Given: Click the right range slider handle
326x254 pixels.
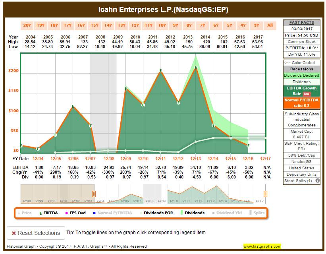Looking at the screenshot, I should click(265, 194).
